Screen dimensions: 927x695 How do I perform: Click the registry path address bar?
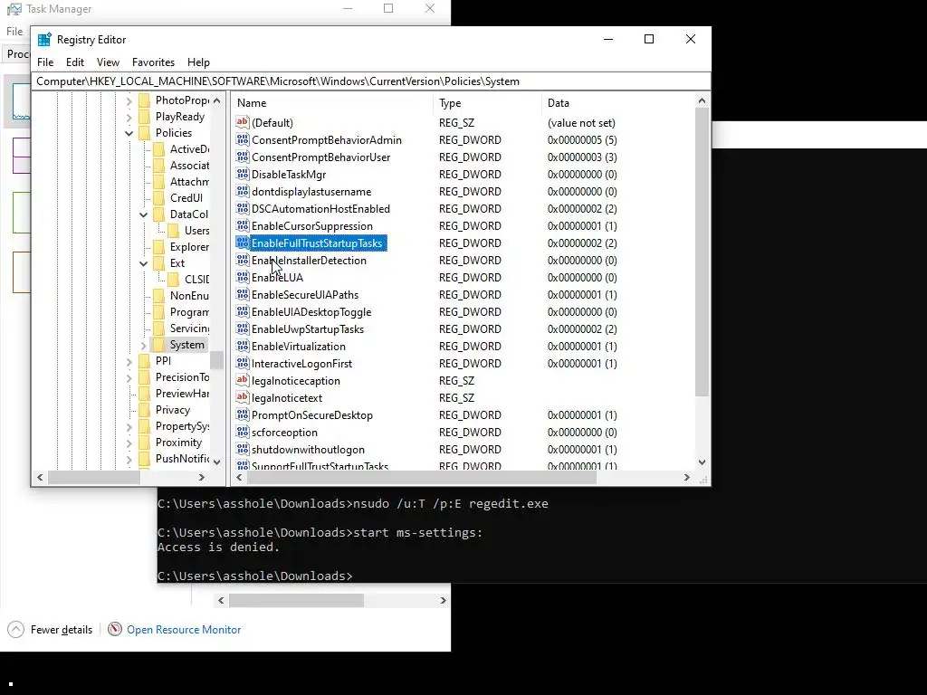click(x=371, y=81)
